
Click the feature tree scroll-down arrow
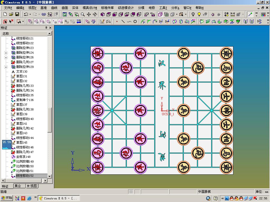point(49,176)
